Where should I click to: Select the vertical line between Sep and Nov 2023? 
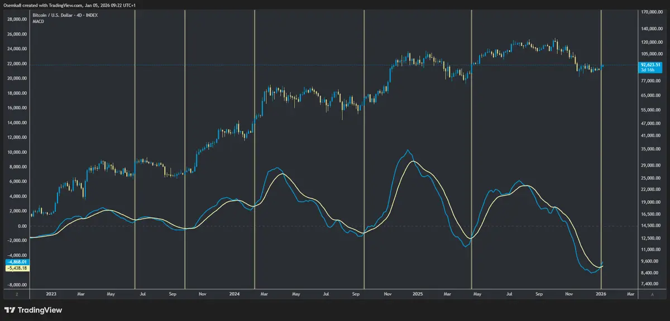coord(185,149)
